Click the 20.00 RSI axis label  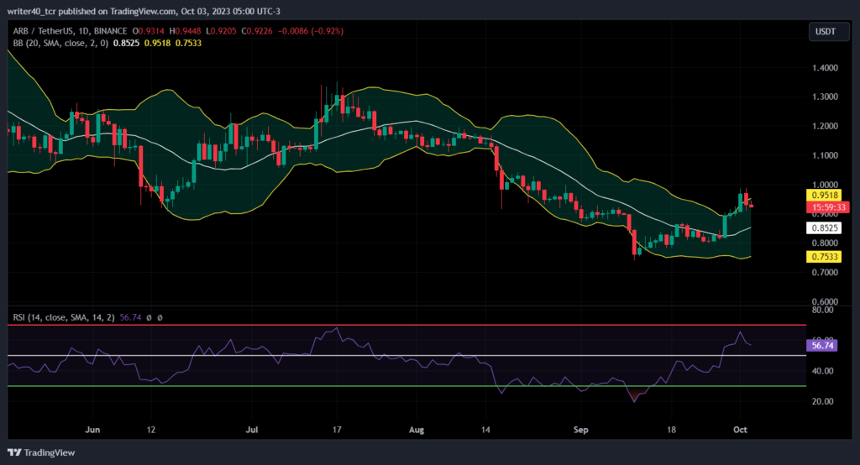(822, 401)
